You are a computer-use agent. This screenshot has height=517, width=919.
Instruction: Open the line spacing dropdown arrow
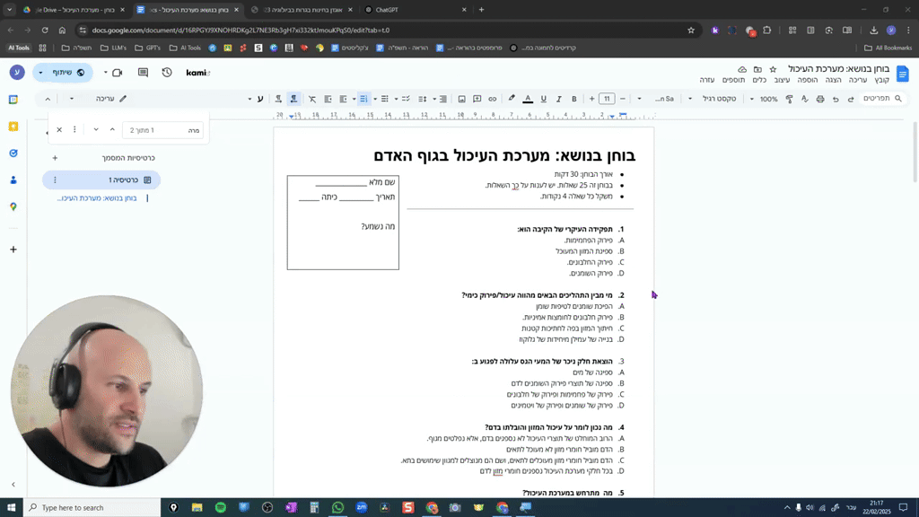point(433,99)
